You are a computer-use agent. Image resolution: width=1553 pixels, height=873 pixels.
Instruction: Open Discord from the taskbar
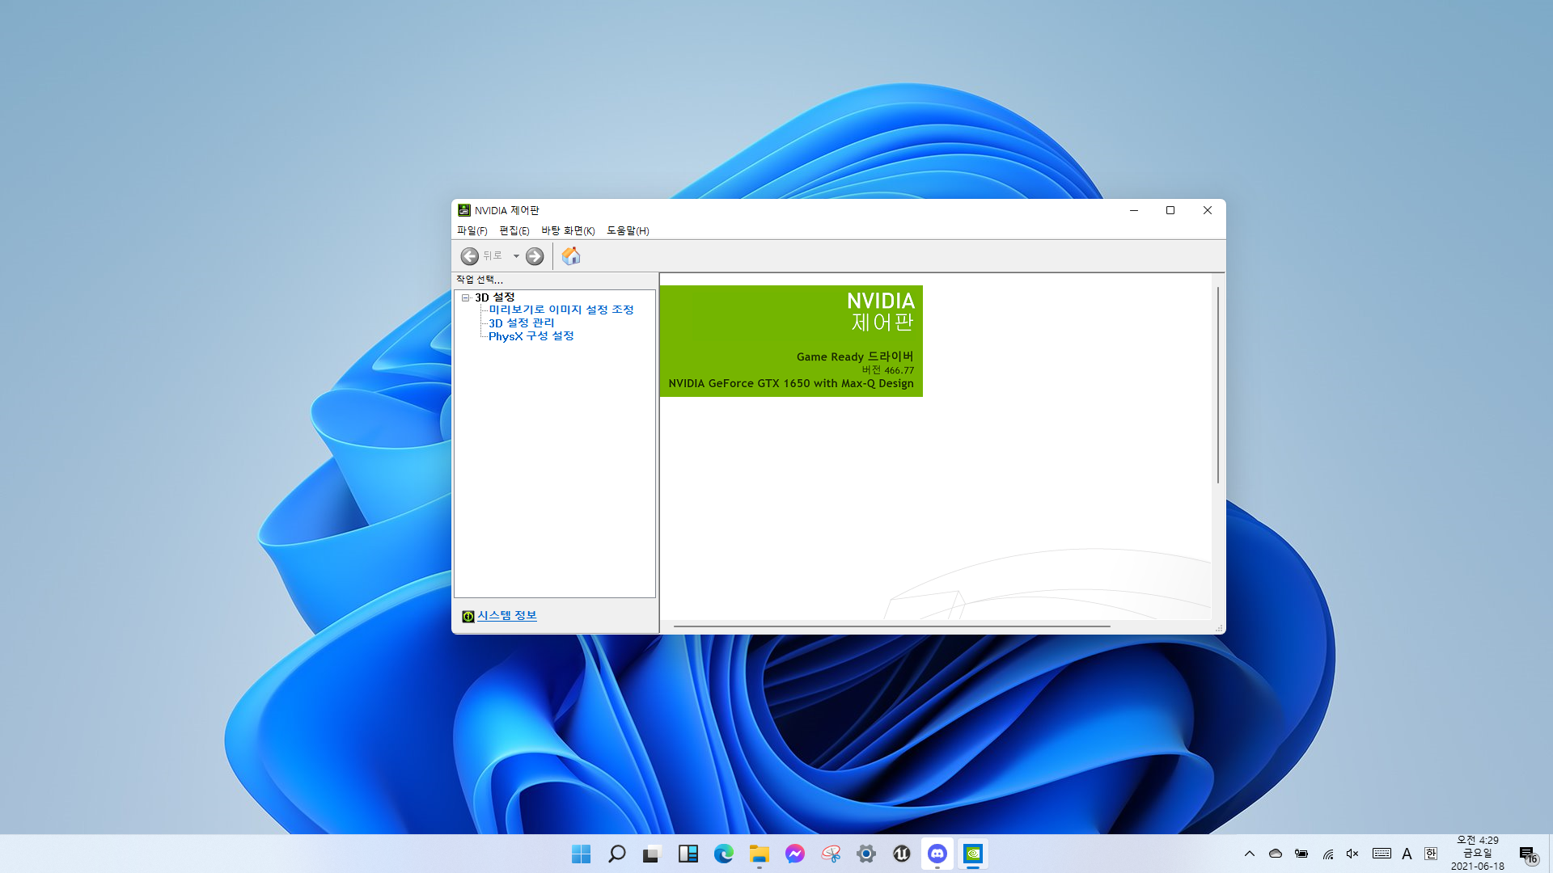pyautogui.click(x=937, y=854)
